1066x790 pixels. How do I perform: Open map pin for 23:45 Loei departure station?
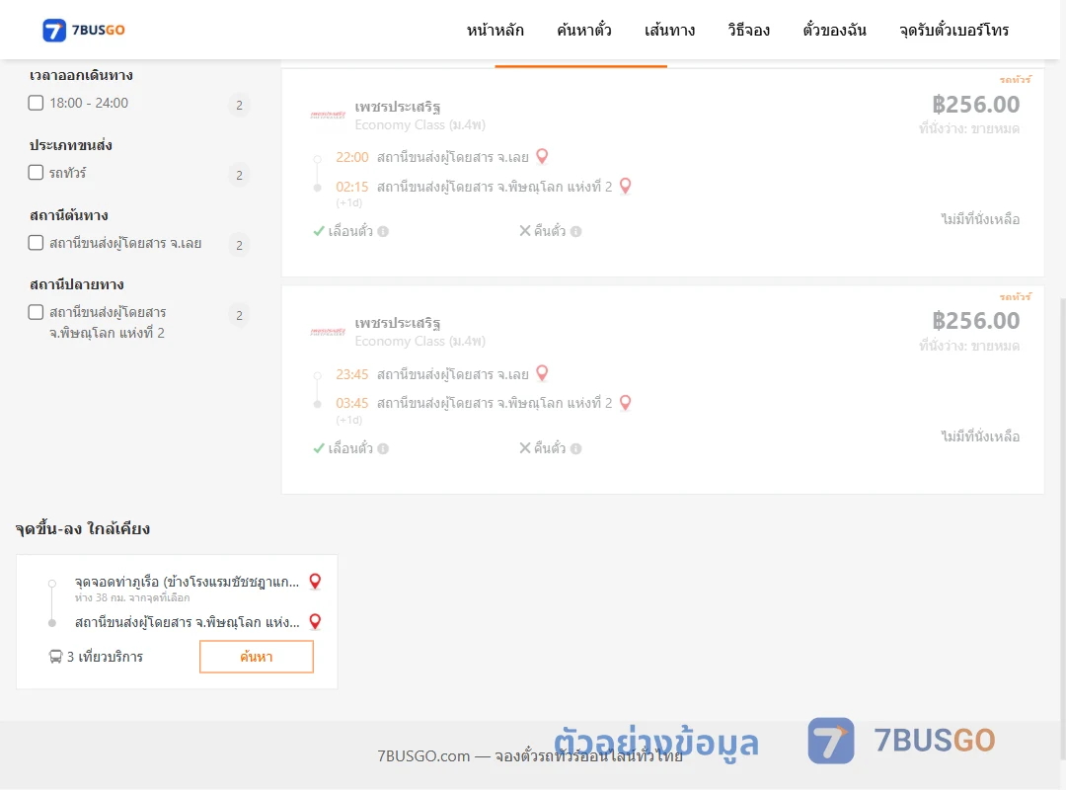[x=542, y=373]
